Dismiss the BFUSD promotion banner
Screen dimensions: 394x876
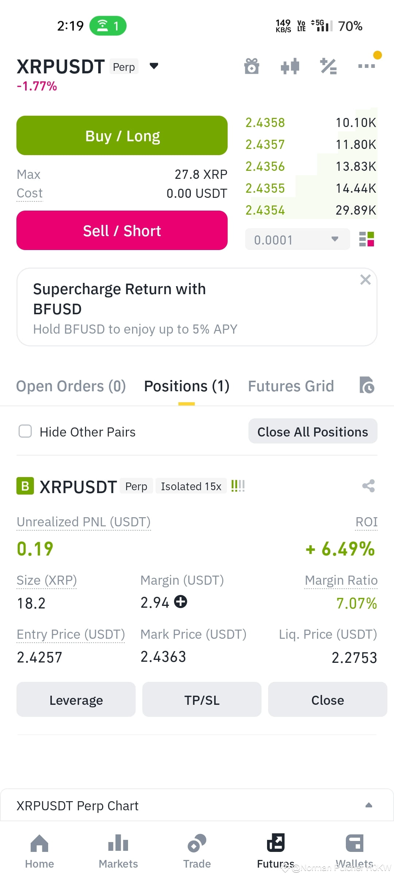pyautogui.click(x=365, y=280)
